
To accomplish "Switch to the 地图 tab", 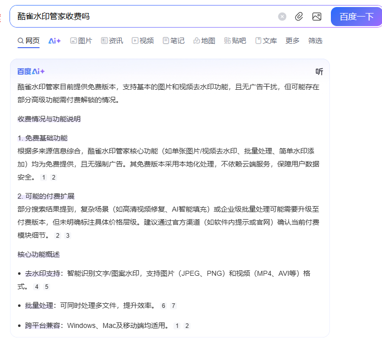I will pos(204,41).
